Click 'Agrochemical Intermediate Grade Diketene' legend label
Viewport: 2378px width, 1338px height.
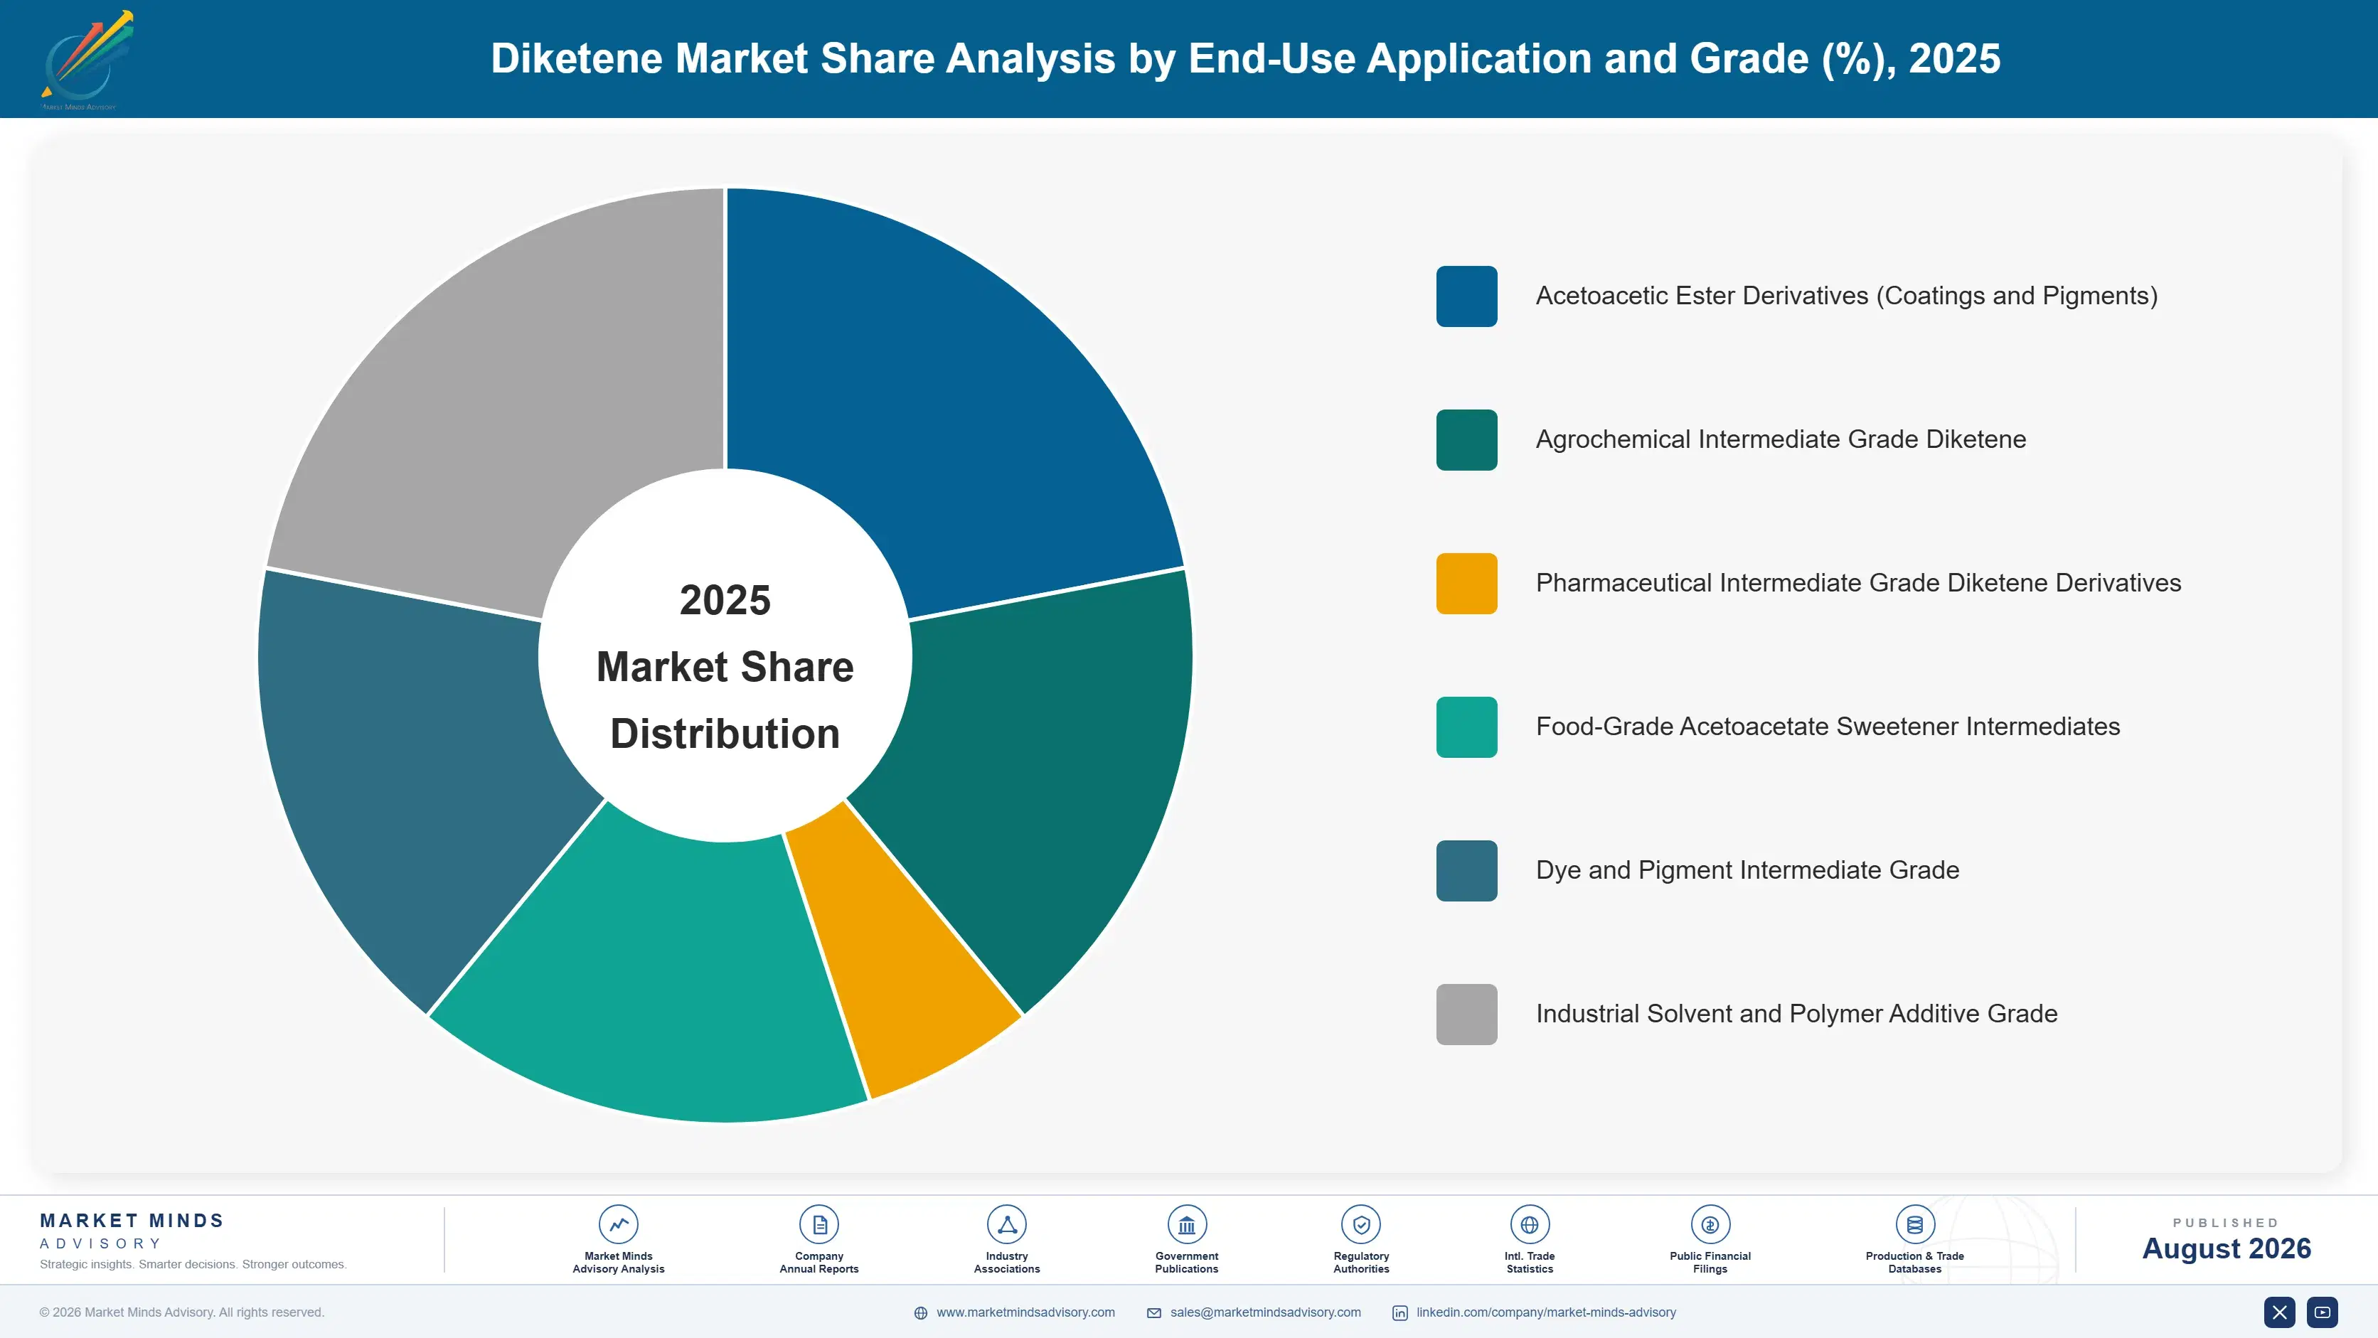pyautogui.click(x=1781, y=439)
